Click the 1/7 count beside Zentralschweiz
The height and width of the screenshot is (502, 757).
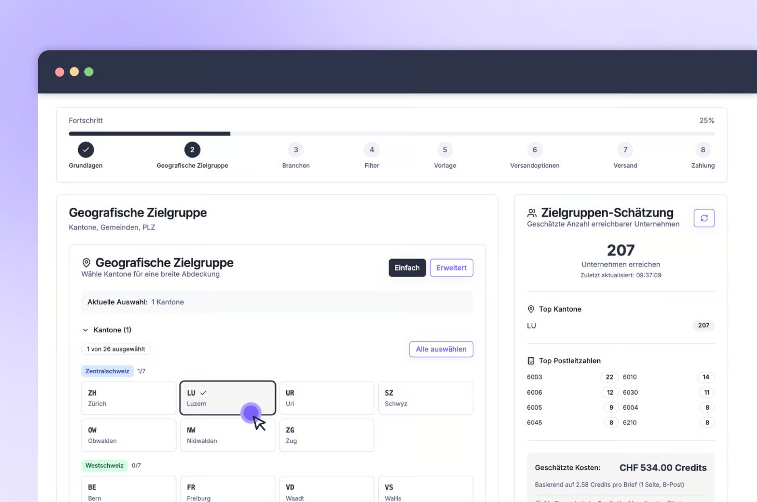[141, 371]
